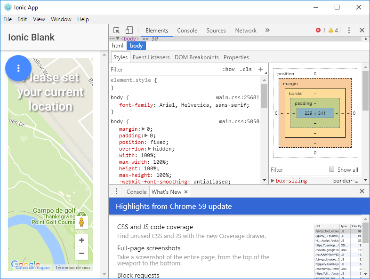Expand the box-sizing computed property
Image resolution: width=370 pixels, height=279 pixels.
(273, 181)
